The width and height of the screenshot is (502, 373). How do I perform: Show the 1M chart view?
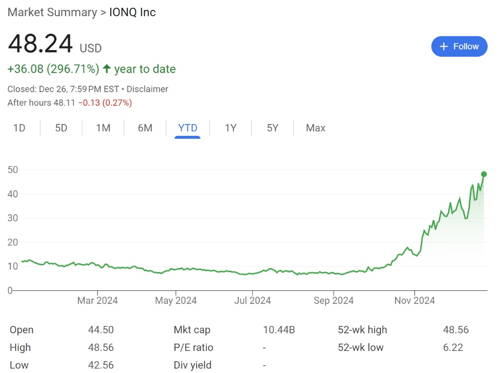pos(103,128)
